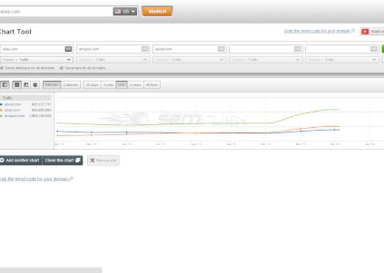Image resolution: width=384 pixels, height=273 pixels.
Task: Click the chart image export icon
Action: (x=26, y=85)
